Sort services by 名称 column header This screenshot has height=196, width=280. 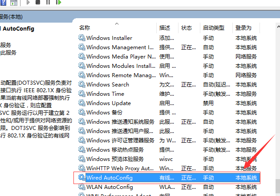(85, 27)
